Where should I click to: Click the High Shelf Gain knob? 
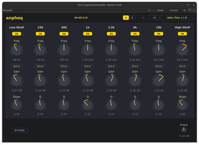[x=183, y=81]
